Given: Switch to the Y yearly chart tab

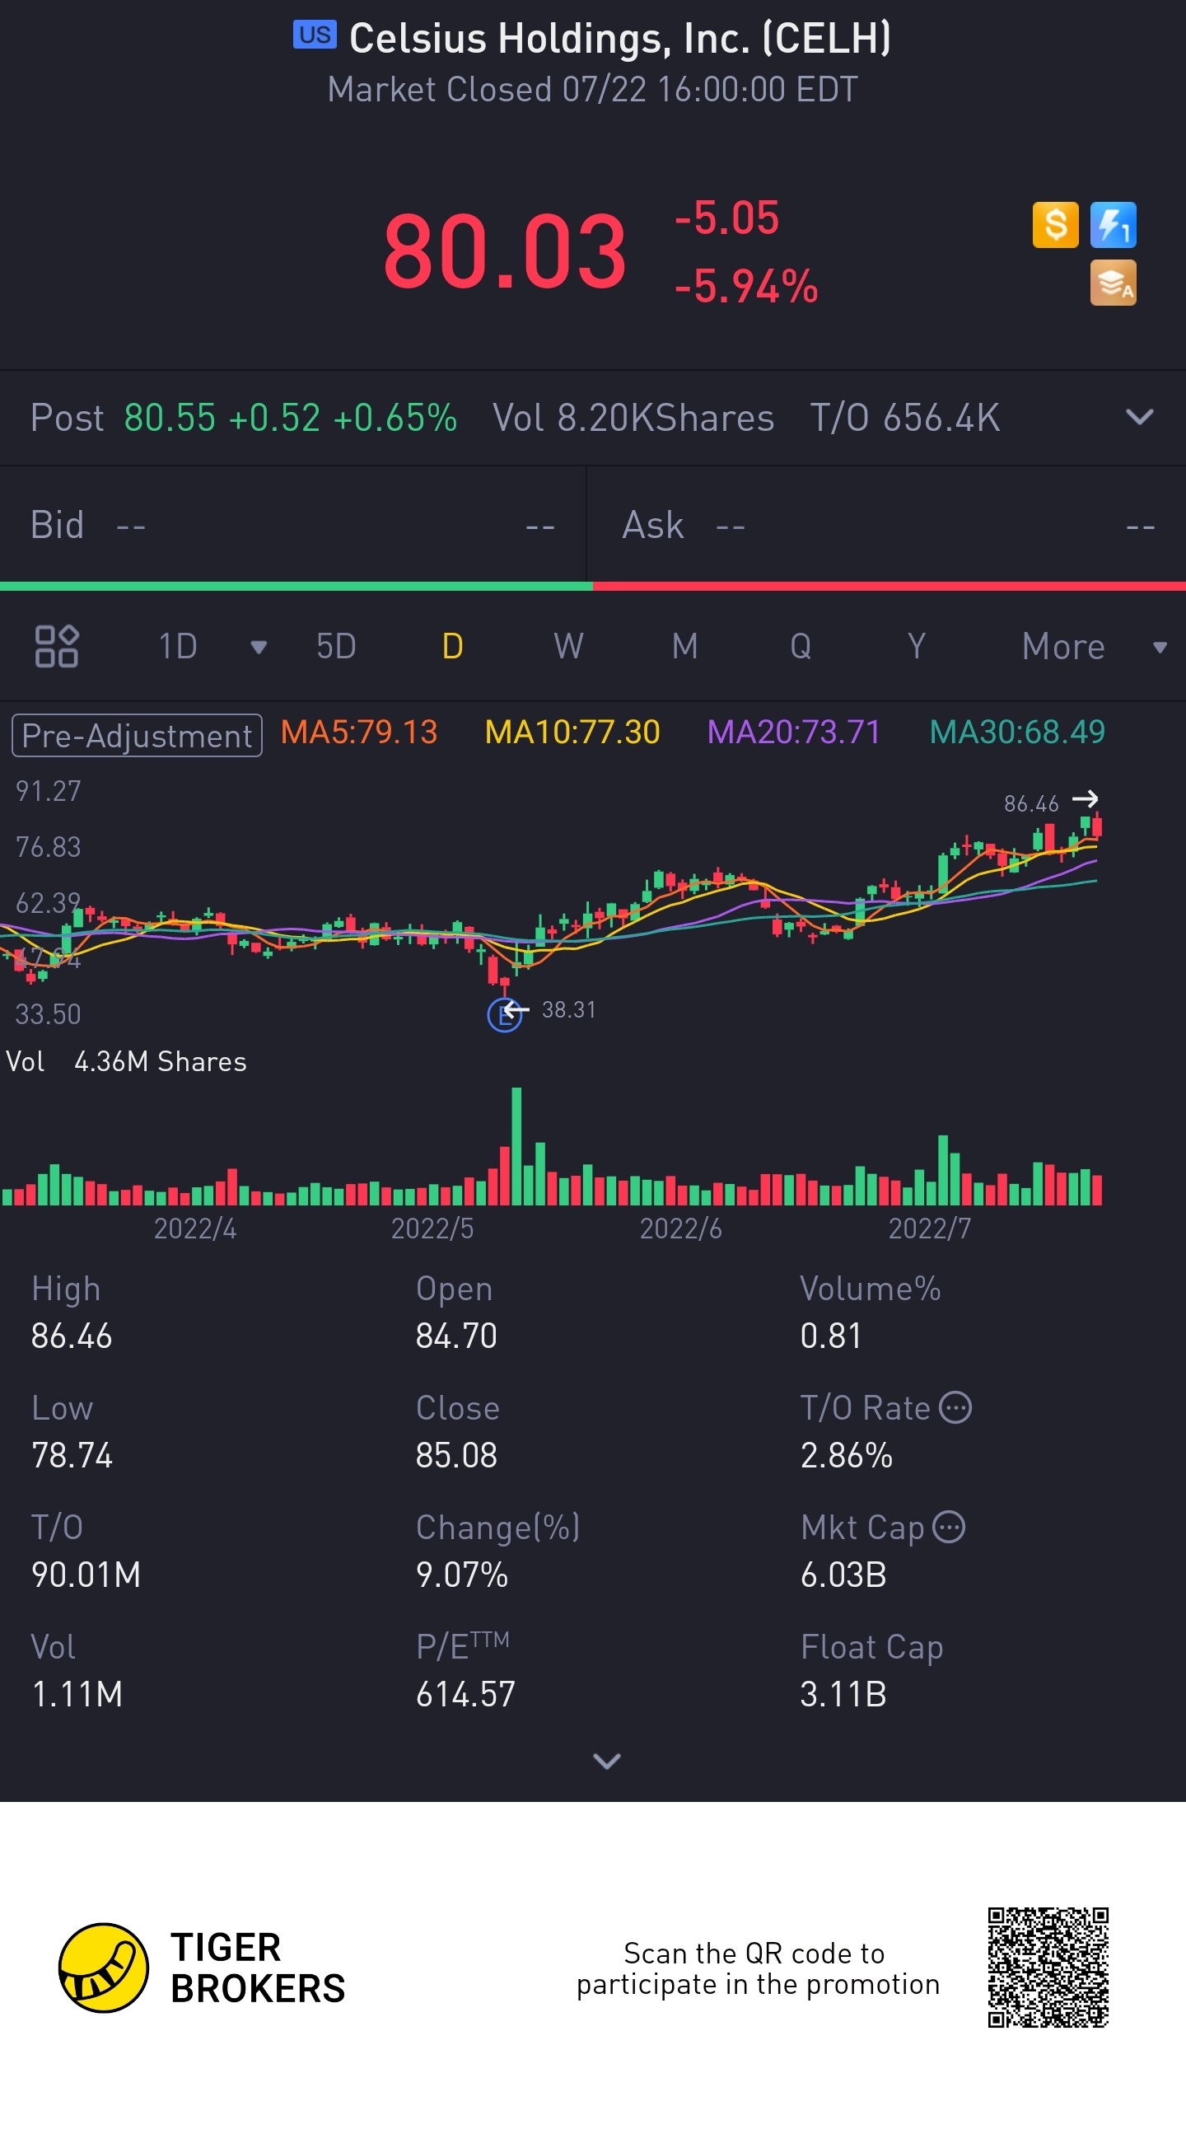Looking at the screenshot, I should point(916,647).
